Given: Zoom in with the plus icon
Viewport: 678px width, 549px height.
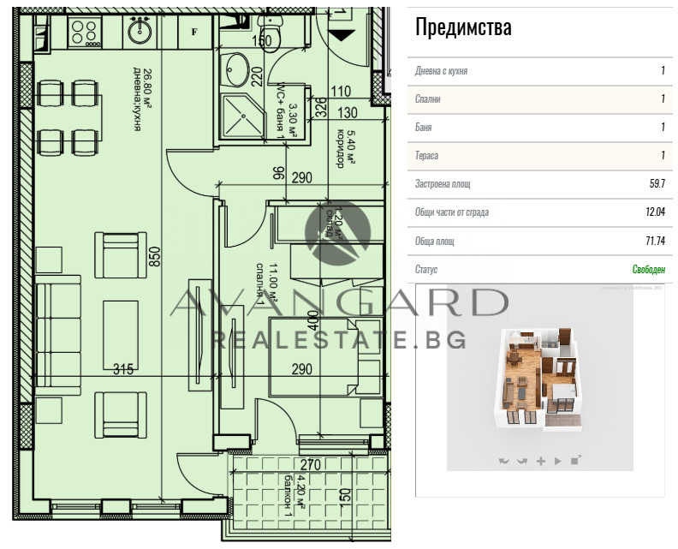Looking at the screenshot, I should click(x=540, y=461).
